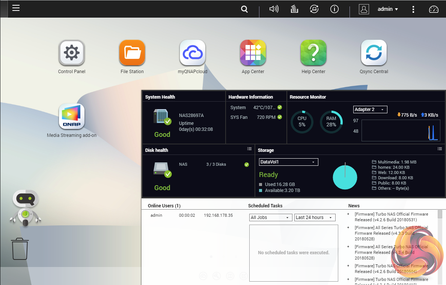Click the 192.168.178.35 IP address
Viewport: 446px width, 285px height.
tap(218, 215)
